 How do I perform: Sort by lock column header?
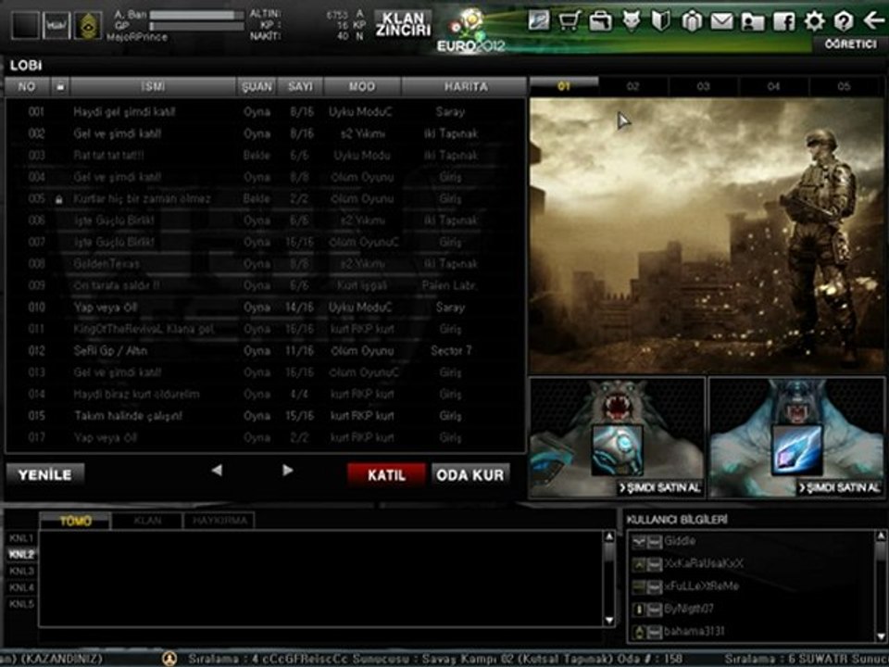pos(60,87)
